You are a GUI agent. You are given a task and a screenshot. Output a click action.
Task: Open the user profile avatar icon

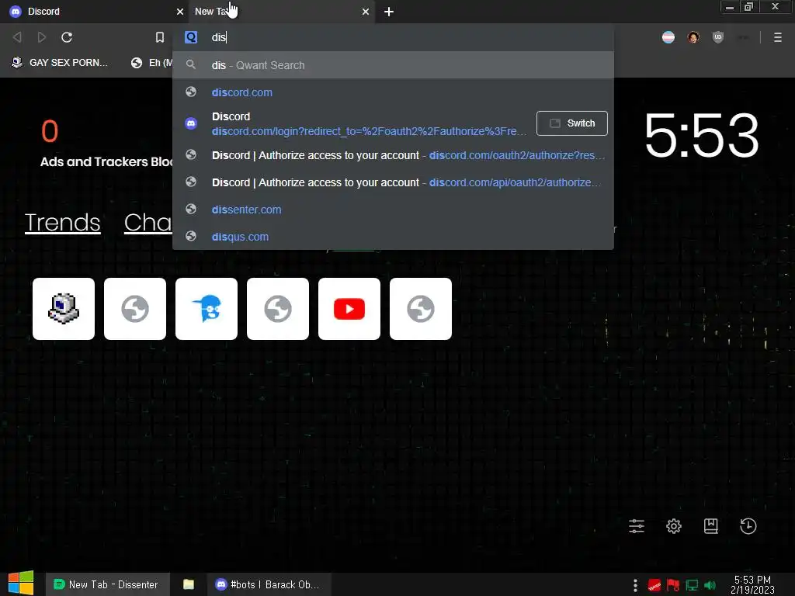pyautogui.click(x=693, y=37)
